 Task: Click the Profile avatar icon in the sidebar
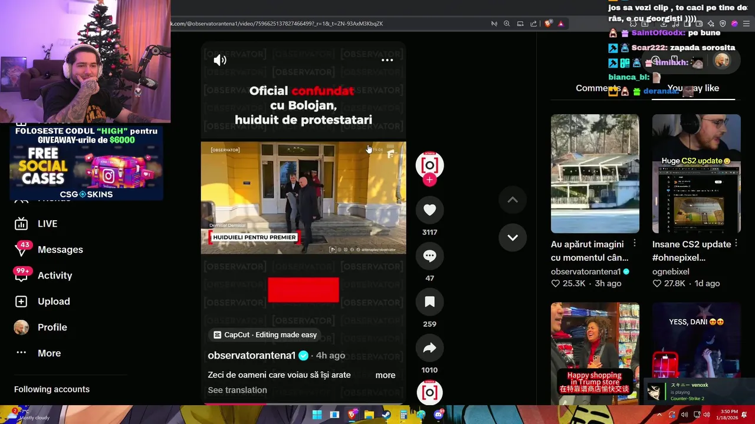point(21,327)
